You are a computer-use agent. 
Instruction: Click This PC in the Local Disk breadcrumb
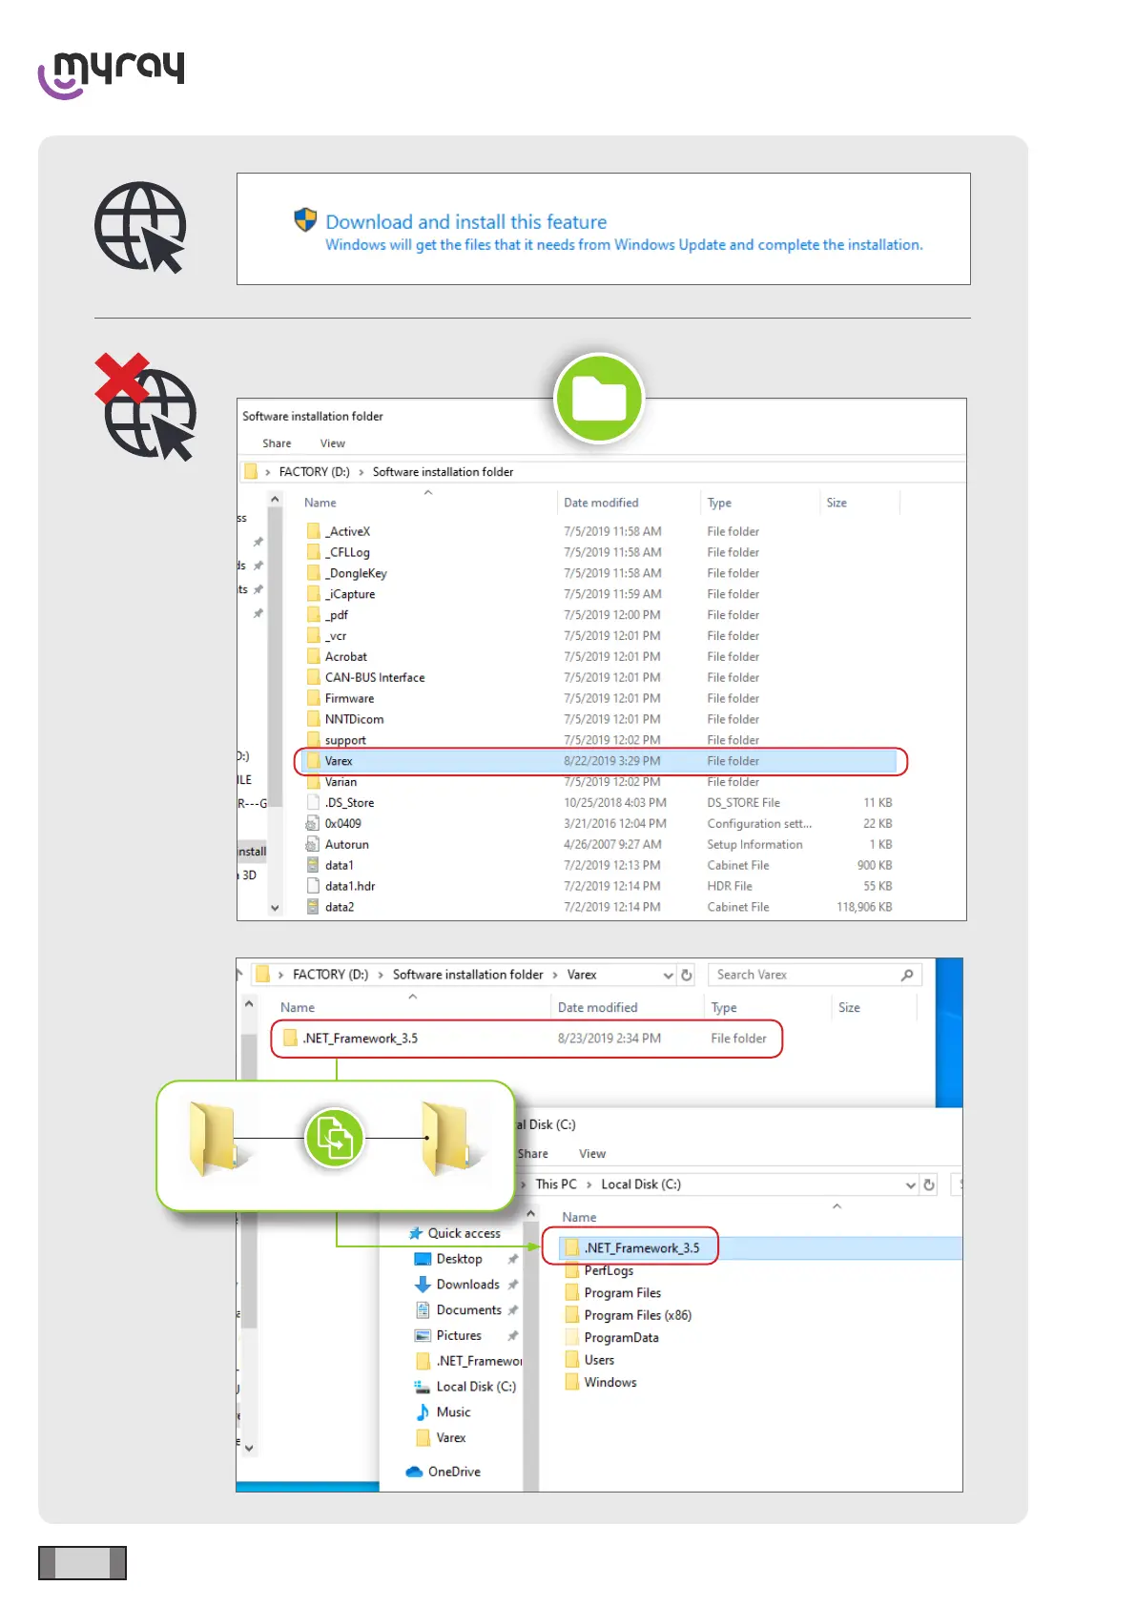[556, 1184]
